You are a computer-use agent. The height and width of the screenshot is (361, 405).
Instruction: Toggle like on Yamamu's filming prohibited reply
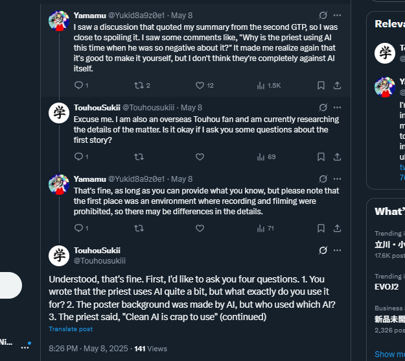200,228
